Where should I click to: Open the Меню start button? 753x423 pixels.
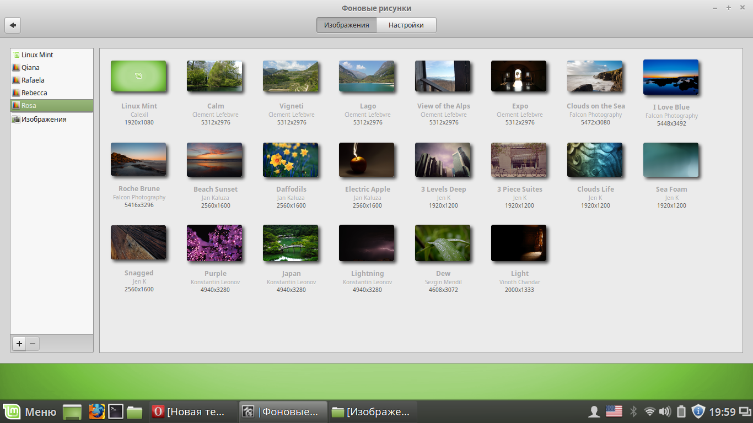[30, 411]
